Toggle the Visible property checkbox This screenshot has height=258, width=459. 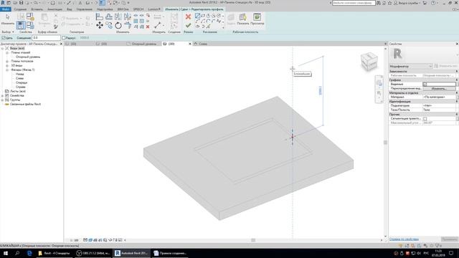coord(425,85)
